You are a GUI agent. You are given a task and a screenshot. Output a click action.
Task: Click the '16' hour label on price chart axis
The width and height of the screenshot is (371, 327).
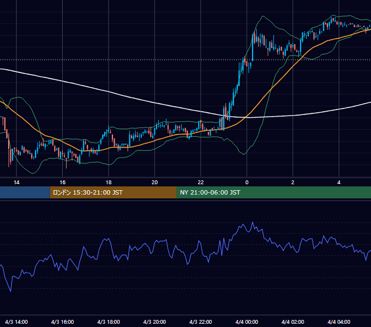[62, 183]
